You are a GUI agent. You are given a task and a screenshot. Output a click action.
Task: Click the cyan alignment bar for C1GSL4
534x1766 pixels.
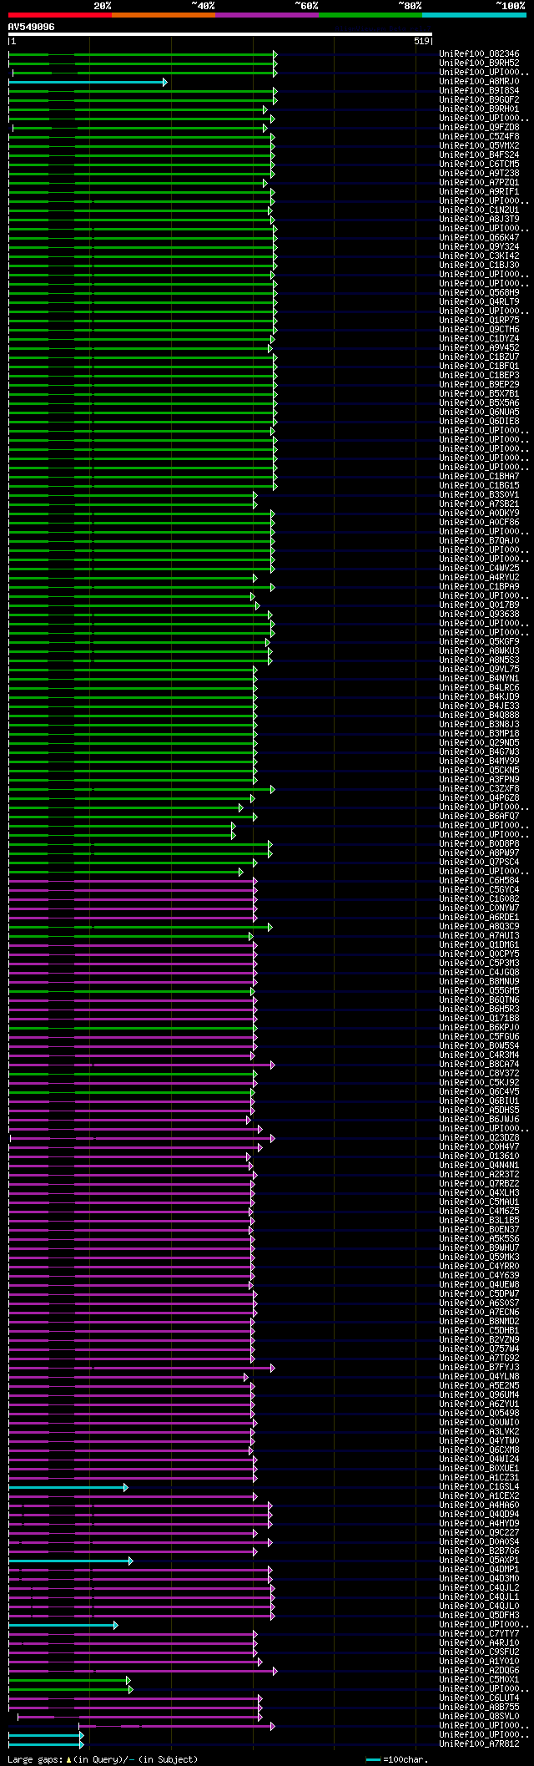(x=68, y=1487)
